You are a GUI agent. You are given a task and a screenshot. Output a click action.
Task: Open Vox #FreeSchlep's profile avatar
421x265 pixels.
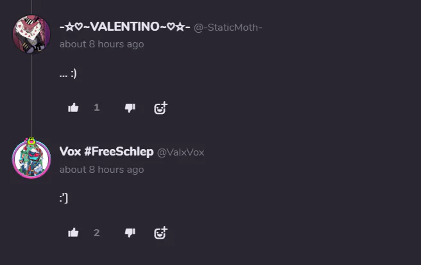pos(31,159)
